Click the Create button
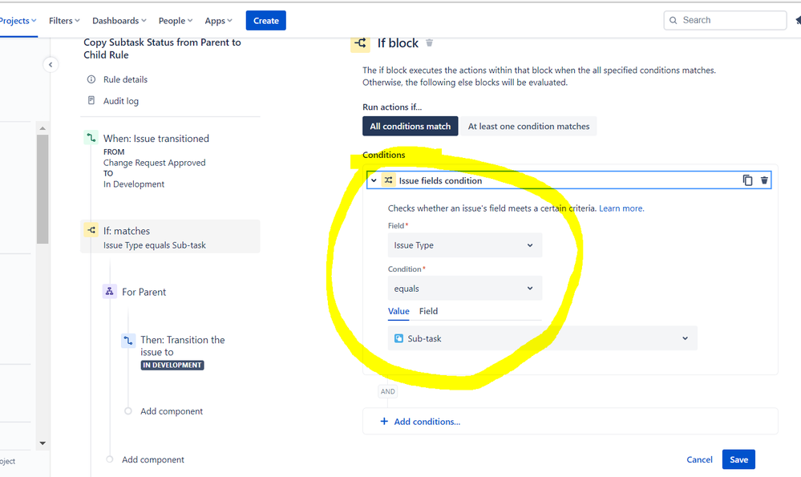801x477 pixels. click(x=266, y=20)
